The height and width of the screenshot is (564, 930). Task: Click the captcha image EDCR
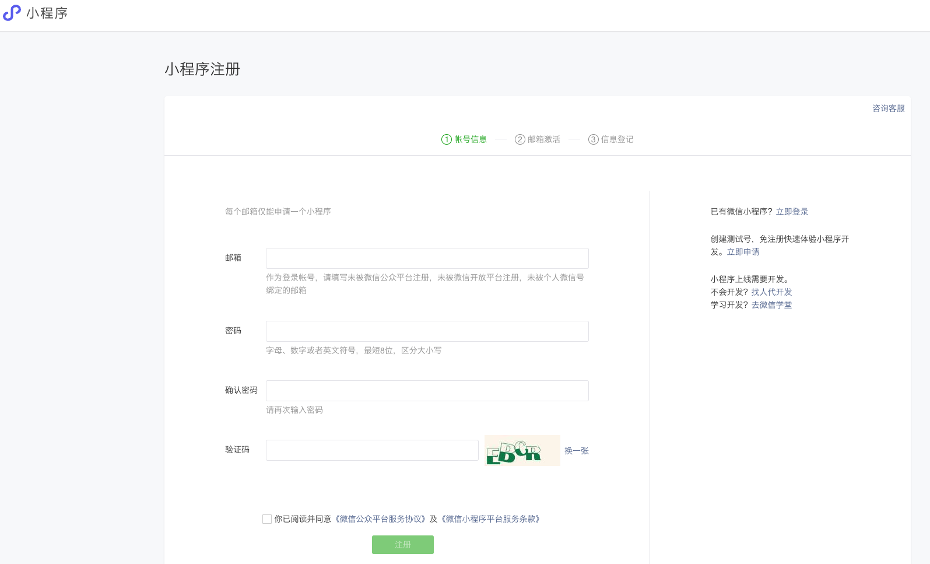coord(522,450)
